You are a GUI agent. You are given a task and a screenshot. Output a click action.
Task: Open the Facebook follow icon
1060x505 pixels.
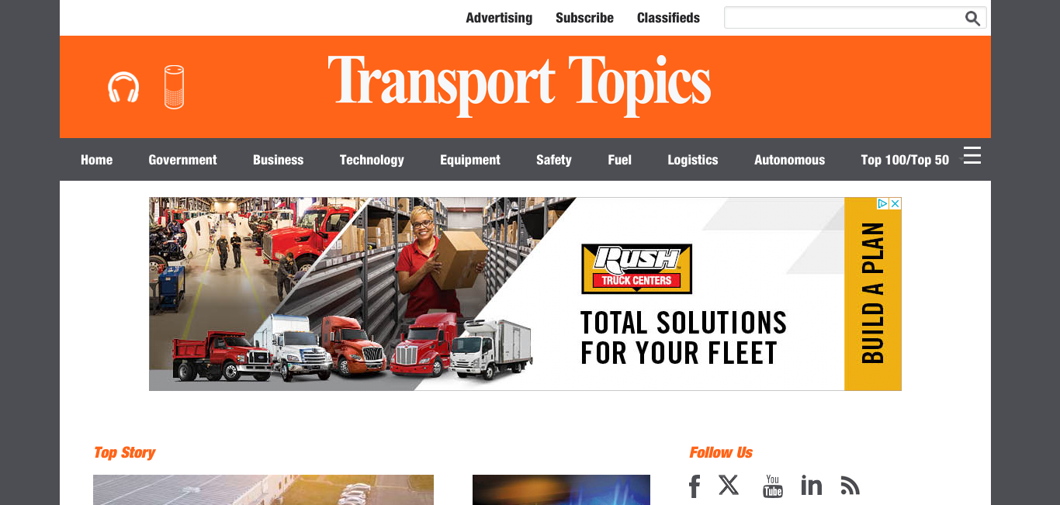click(695, 486)
